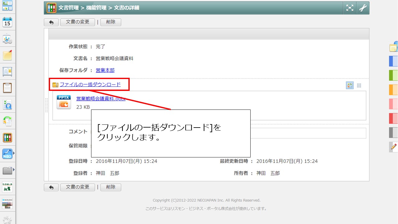Open the 営業本部 folder link
This screenshot has width=398, height=224.
pos(105,70)
